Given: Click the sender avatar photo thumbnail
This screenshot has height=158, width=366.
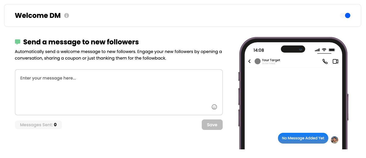Looking at the screenshot, I should (335, 140).
